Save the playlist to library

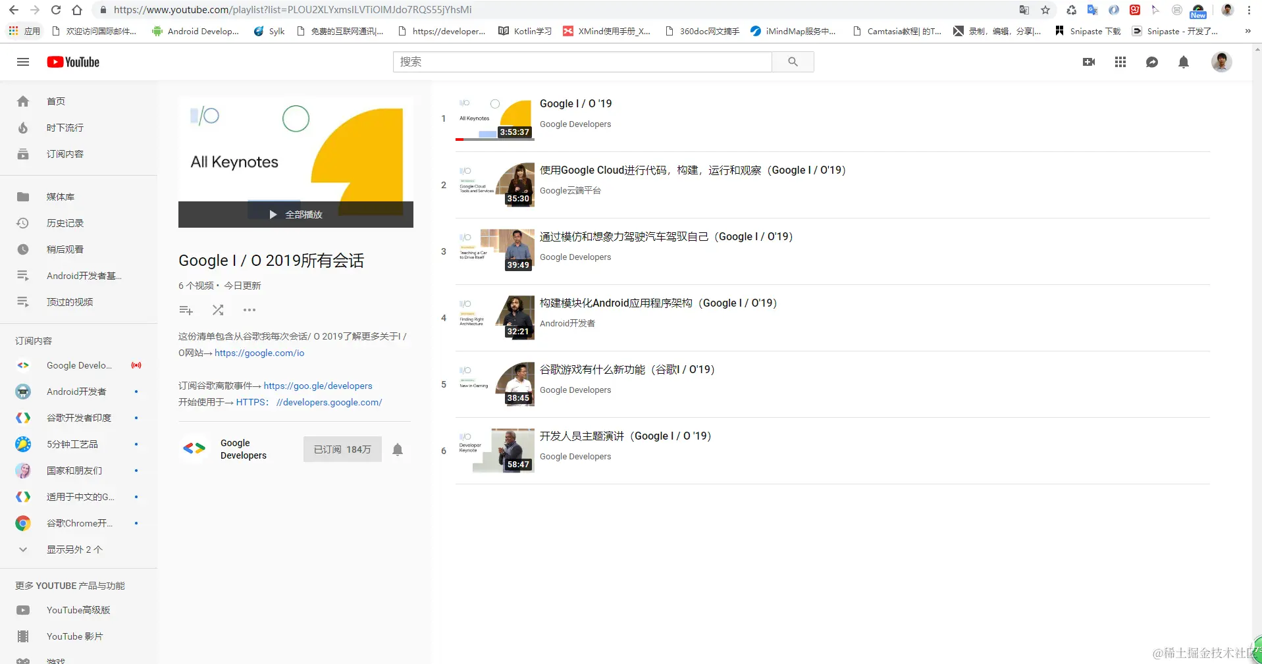pyautogui.click(x=186, y=309)
